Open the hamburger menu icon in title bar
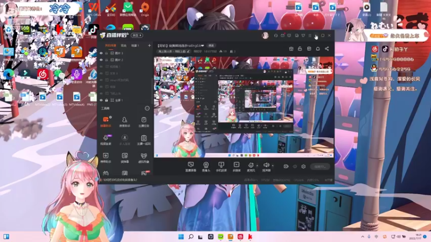 (310, 35)
